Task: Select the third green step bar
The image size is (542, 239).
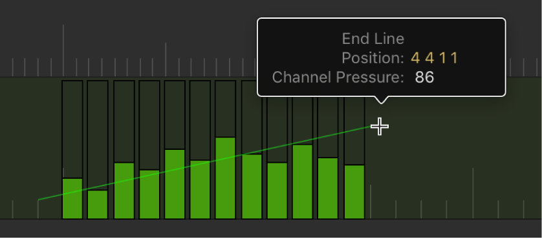Action: click(124, 191)
